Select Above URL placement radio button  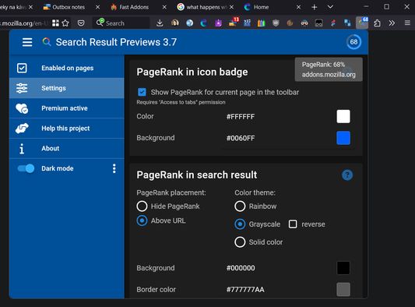142,221
